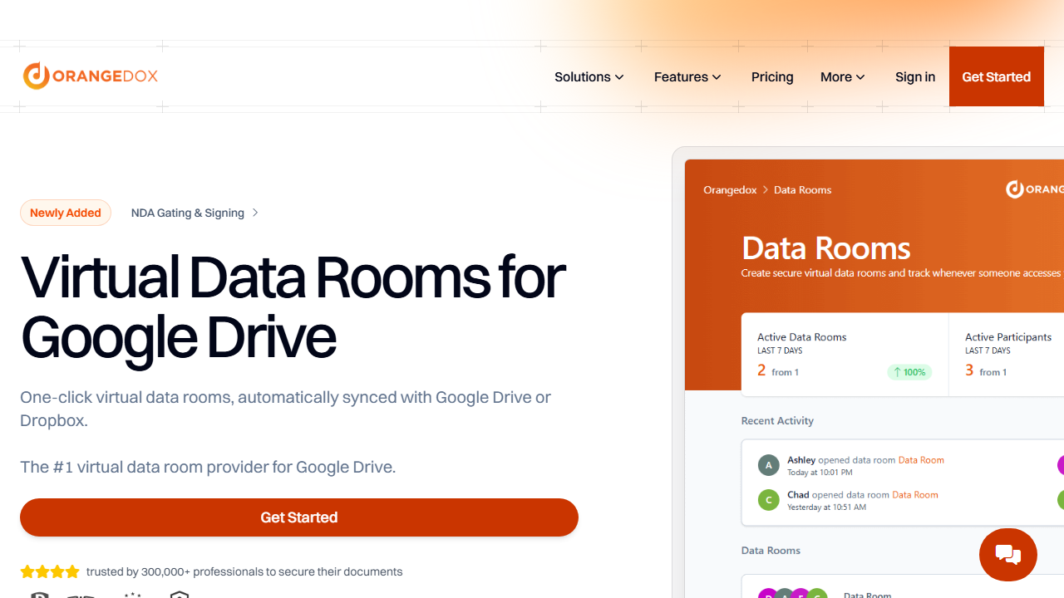Image resolution: width=1064 pixels, height=598 pixels.
Task: Click 'Today at 10:01 PM' timestamp
Action: click(x=820, y=472)
